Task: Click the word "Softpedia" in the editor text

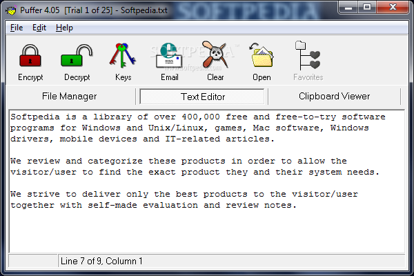Action: point(35,117)
